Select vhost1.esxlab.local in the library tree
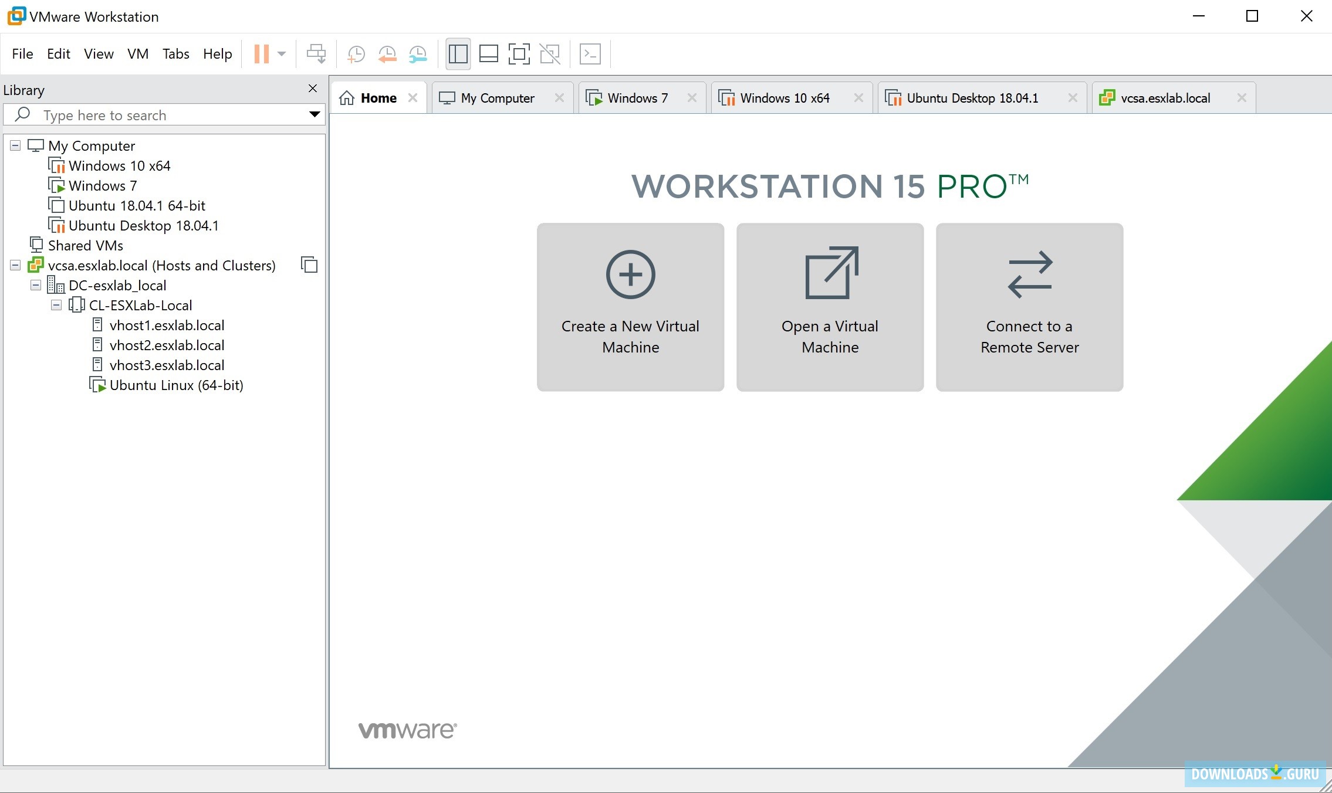Viewport: 1332px width, 793px height. tap(166, 325)
